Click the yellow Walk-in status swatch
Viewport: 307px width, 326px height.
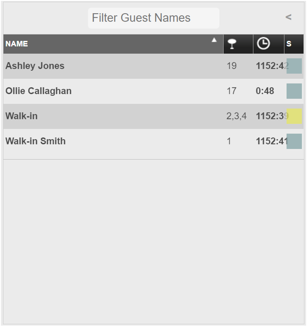coord(294,116)
